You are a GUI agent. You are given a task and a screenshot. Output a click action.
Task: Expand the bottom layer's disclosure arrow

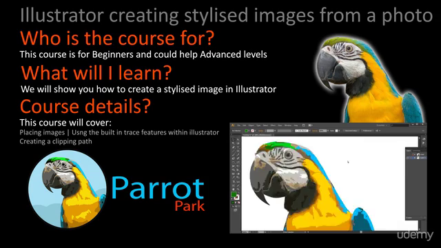pyautogui.click(x=415, y=158)
